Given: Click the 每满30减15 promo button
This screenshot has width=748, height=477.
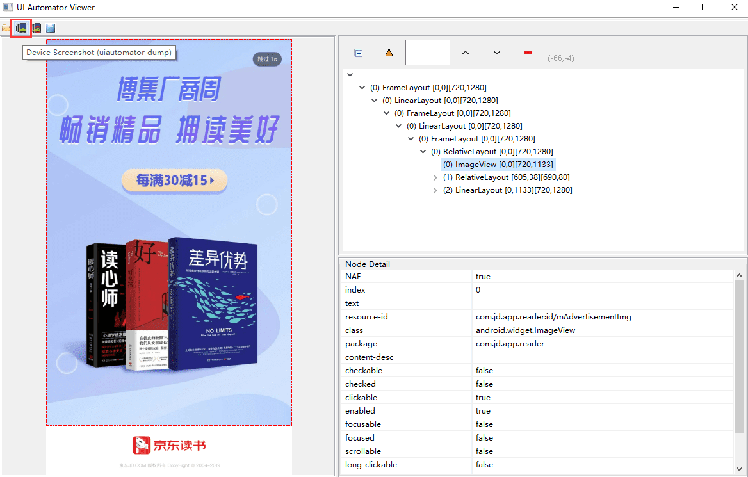Looking at the screenshot, I should click(x=175, y=181).
